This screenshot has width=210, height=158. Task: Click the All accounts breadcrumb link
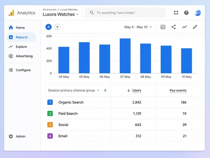tap(50, 9)
